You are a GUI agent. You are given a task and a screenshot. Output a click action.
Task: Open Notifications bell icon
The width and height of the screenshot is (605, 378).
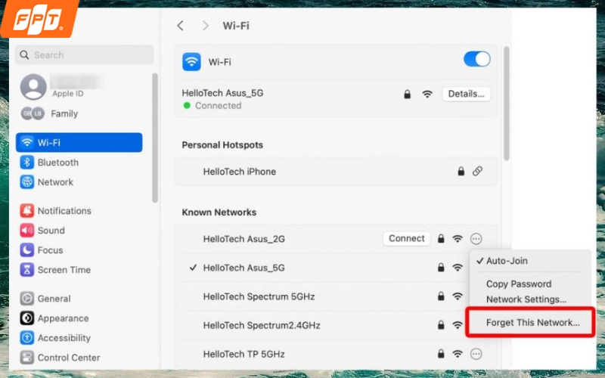[27, 211]
